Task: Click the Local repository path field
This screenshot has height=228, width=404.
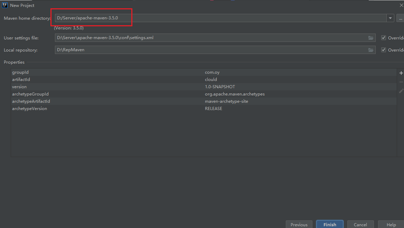Action: click(x=215, y=50)
